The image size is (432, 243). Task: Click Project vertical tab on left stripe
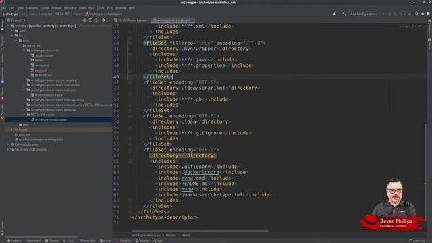pyautogui.click(x=3, y=24)
